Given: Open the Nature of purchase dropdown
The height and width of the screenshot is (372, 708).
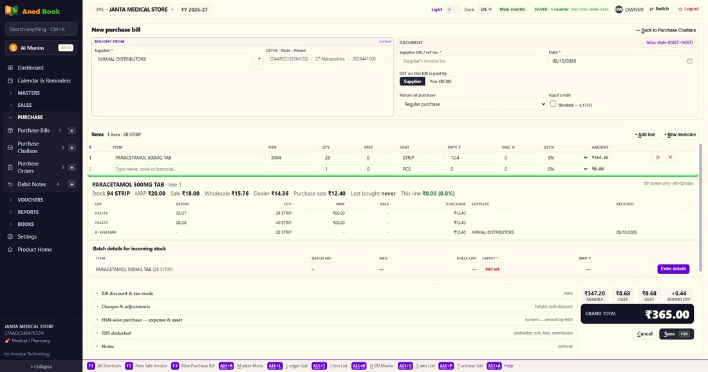Looking at the screenshot, I should click(473, 104).
